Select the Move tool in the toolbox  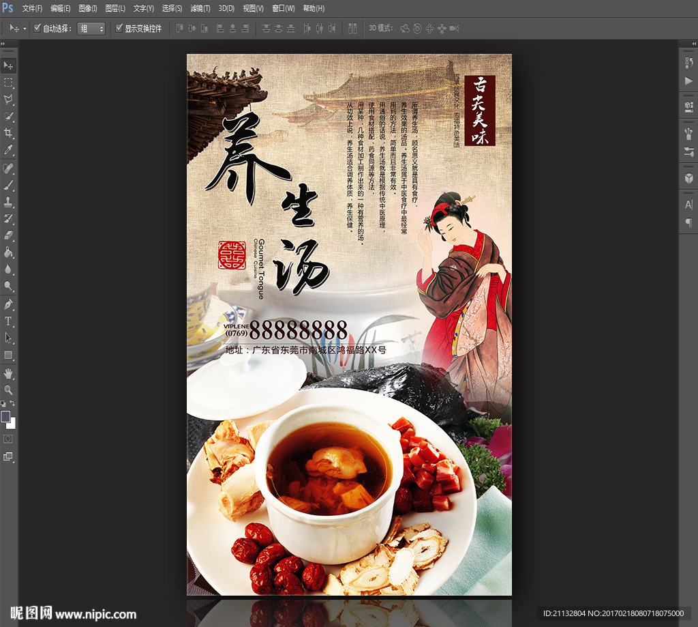[8, 65]
